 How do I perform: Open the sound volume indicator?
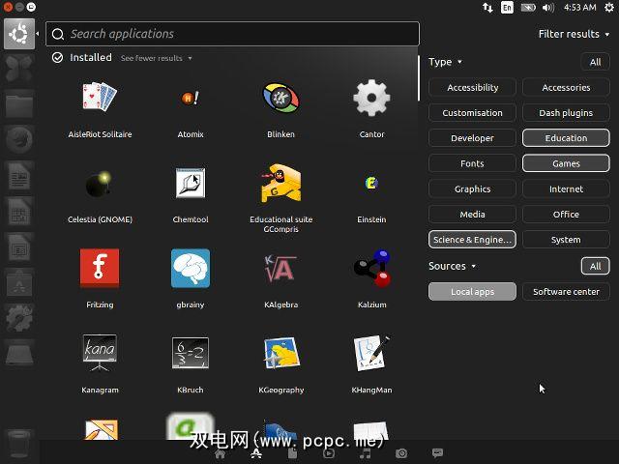[x=548, y=8]
